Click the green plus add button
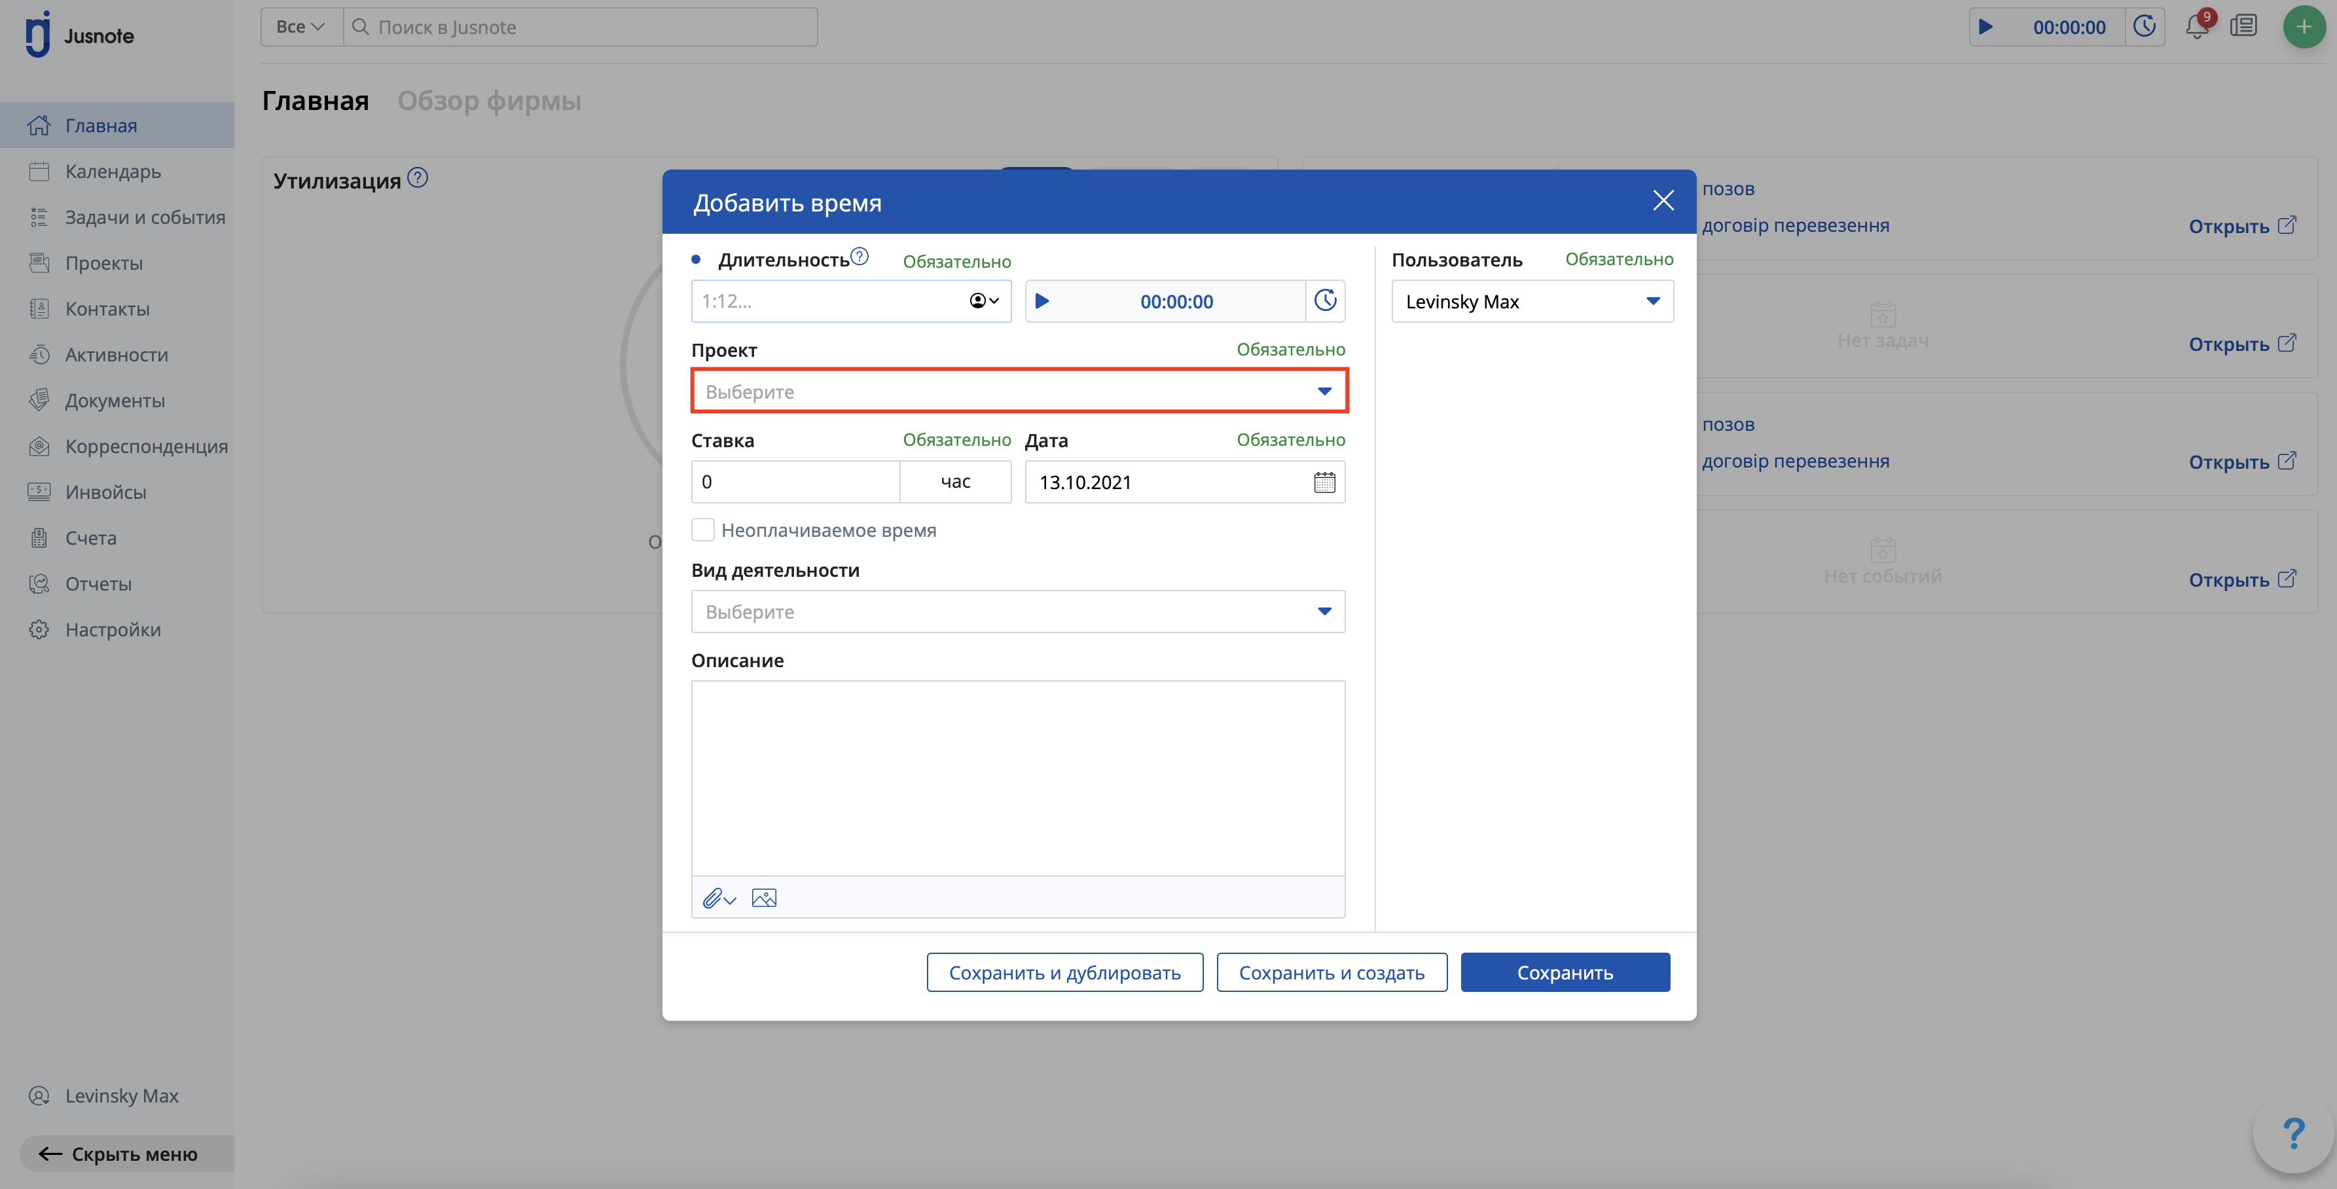The width and height of the screenshot is (2337, 1189). click(x=2304, y=26)
